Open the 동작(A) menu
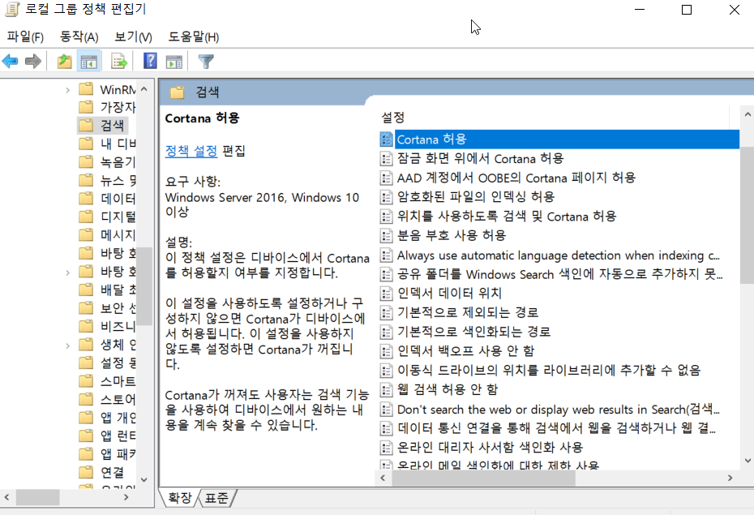754x515 pixels. [79, 37]
